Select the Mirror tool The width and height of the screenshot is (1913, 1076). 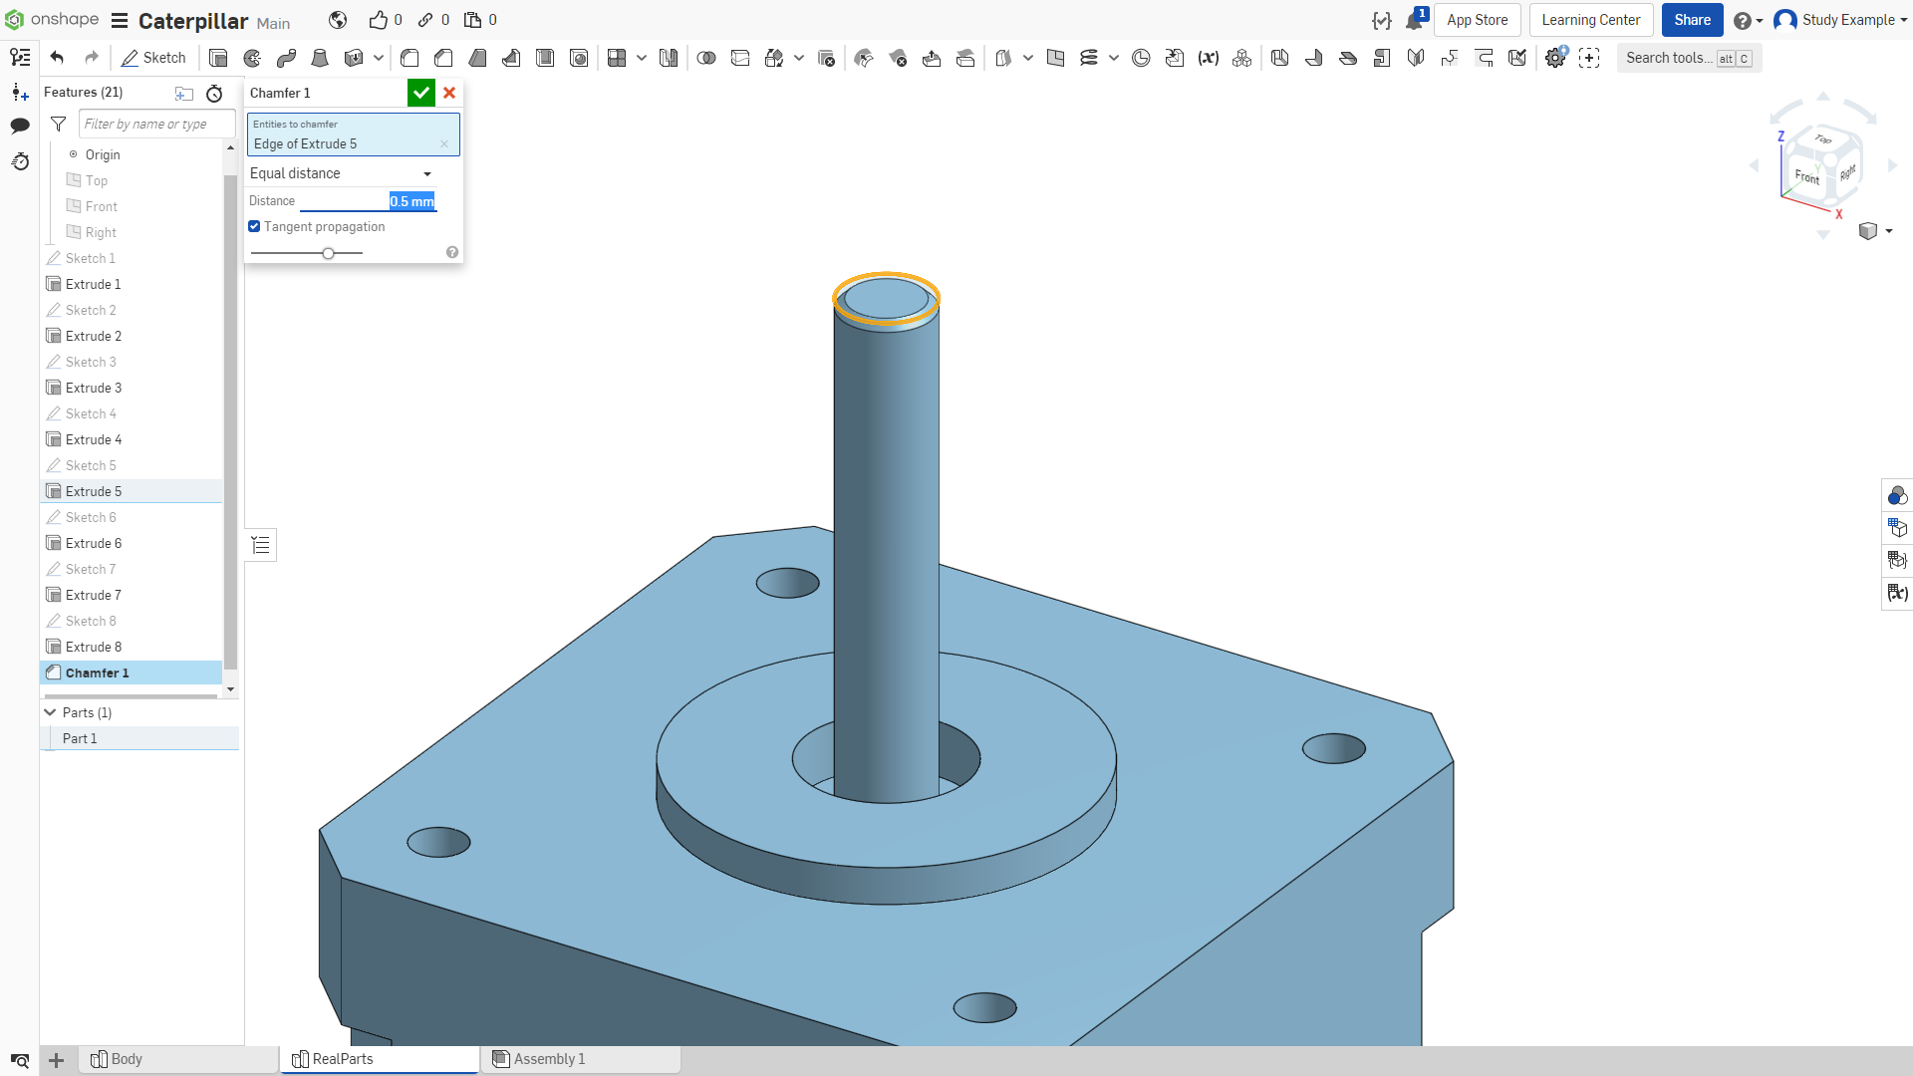click(x=669, y=58)
